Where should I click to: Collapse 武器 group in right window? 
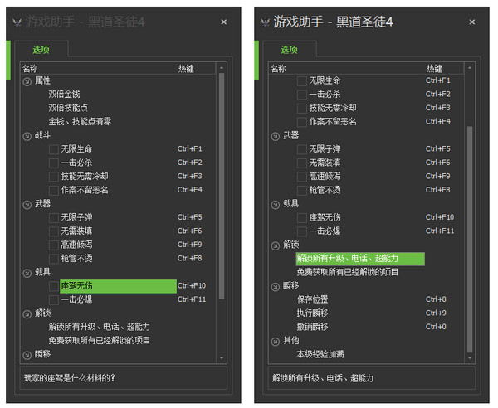(276, 137)
